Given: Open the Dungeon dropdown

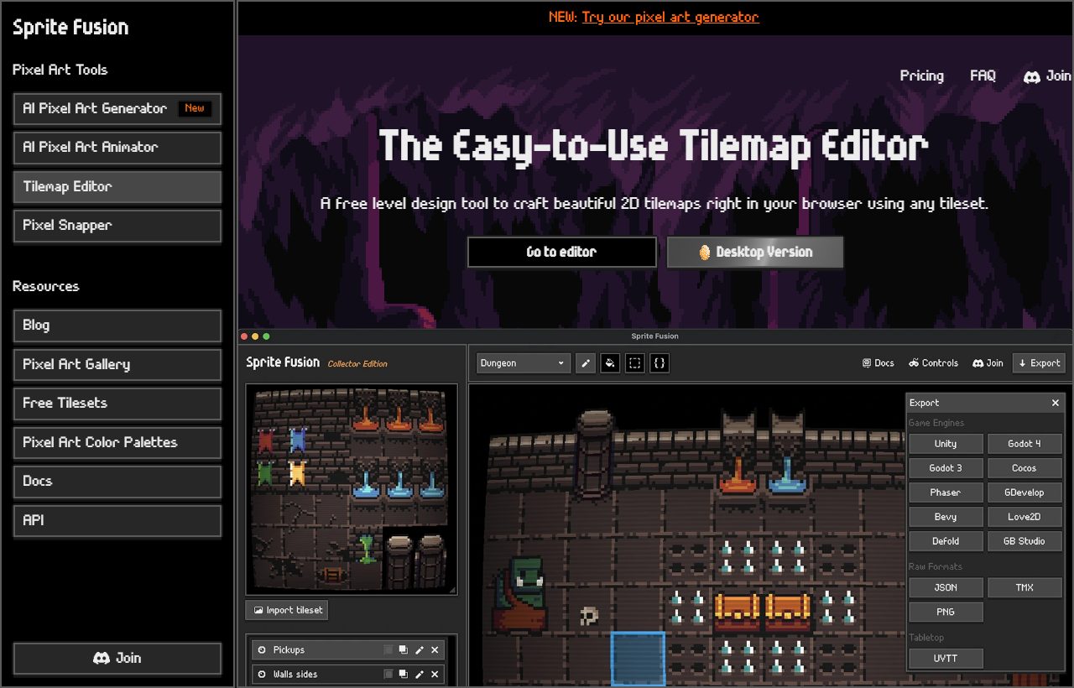Looking at the screenshot, I should pos(523,363).
